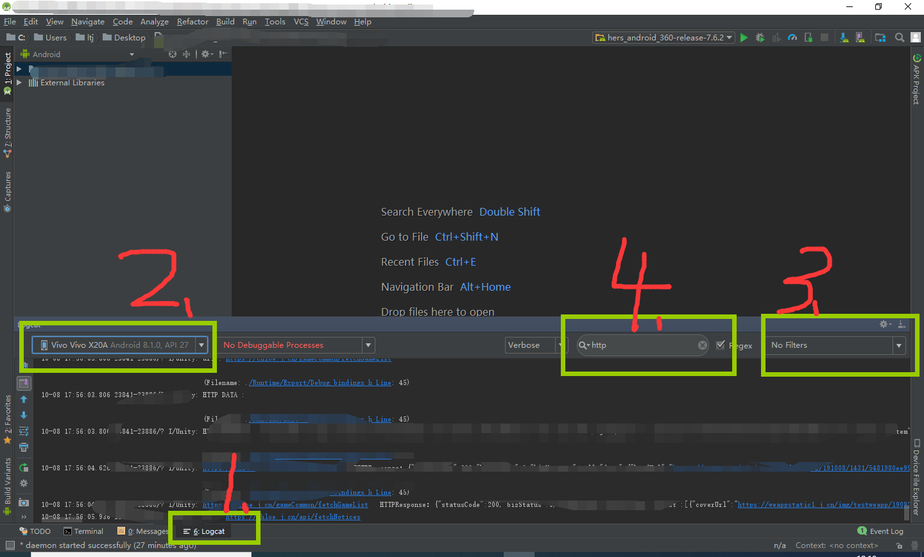Open the Tools menu
This screenshot has height=557, width=924.
[275, 22]
